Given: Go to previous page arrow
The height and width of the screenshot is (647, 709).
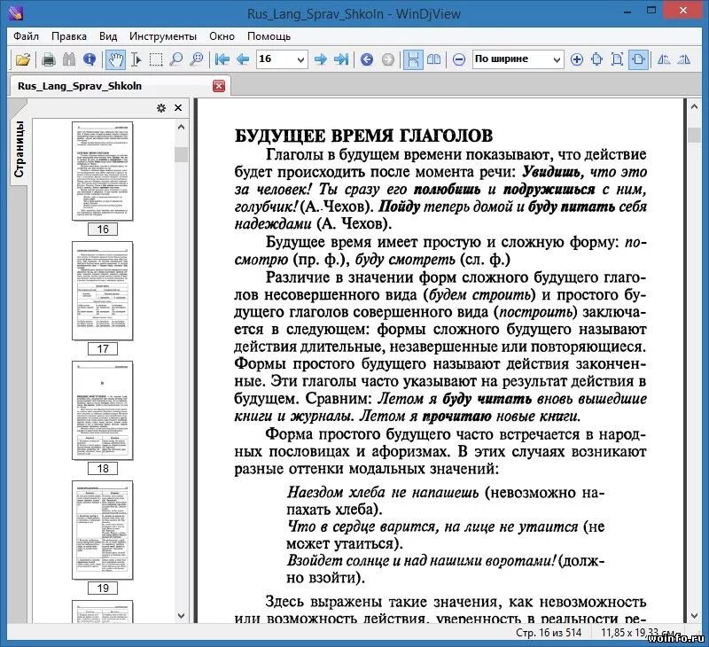Looking at the screenshot, I should (x=243, y=59).
